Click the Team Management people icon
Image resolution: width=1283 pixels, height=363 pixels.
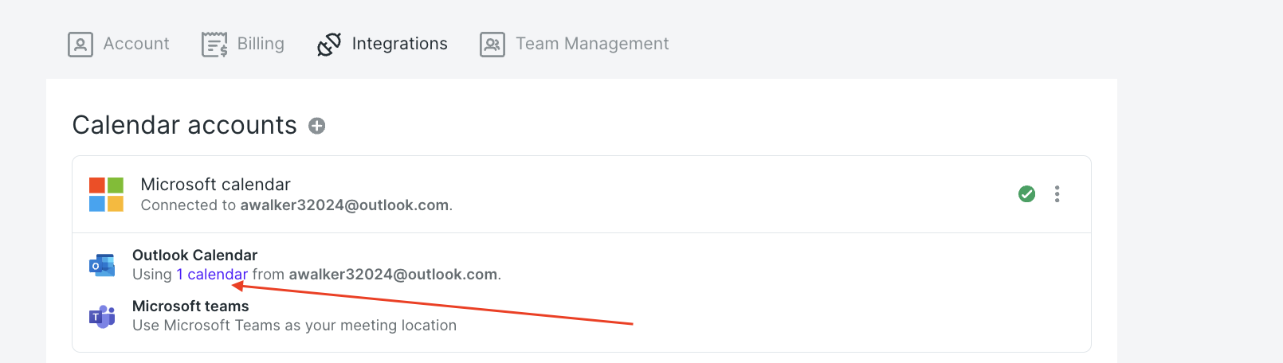(x=492, y=45)
